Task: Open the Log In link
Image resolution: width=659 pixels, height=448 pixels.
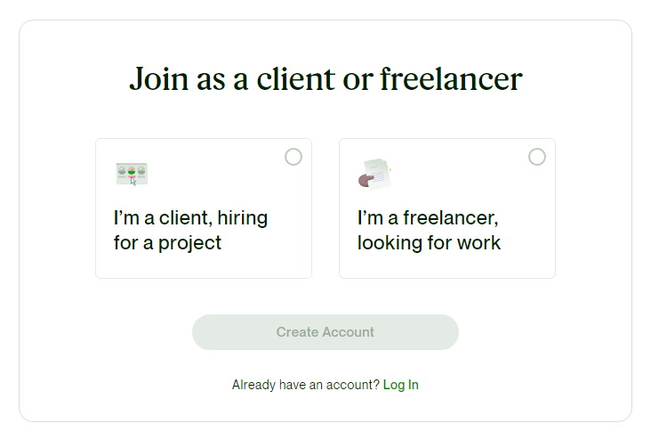Action: (x=400, y=385)
